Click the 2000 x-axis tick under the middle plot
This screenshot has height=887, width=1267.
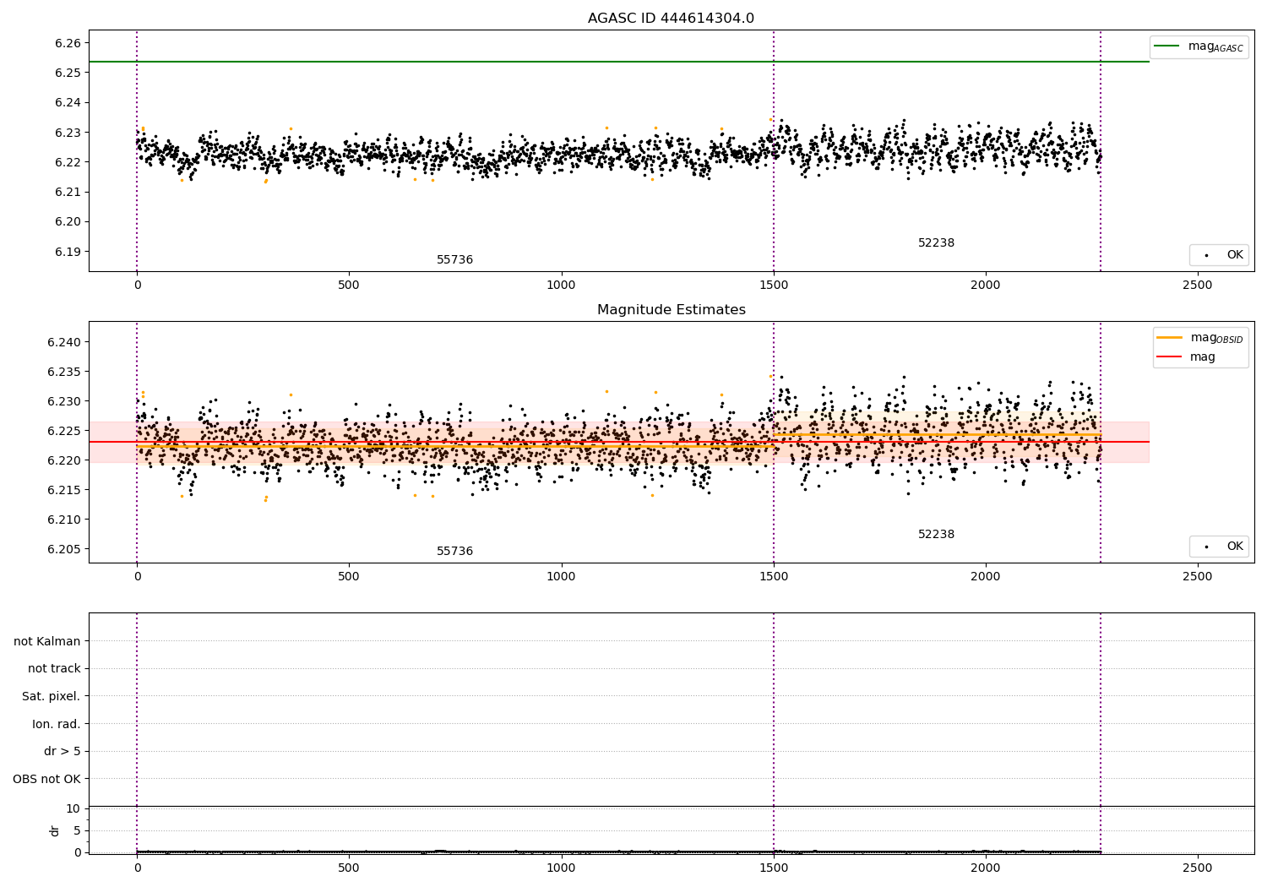click(x=986, y=577)
